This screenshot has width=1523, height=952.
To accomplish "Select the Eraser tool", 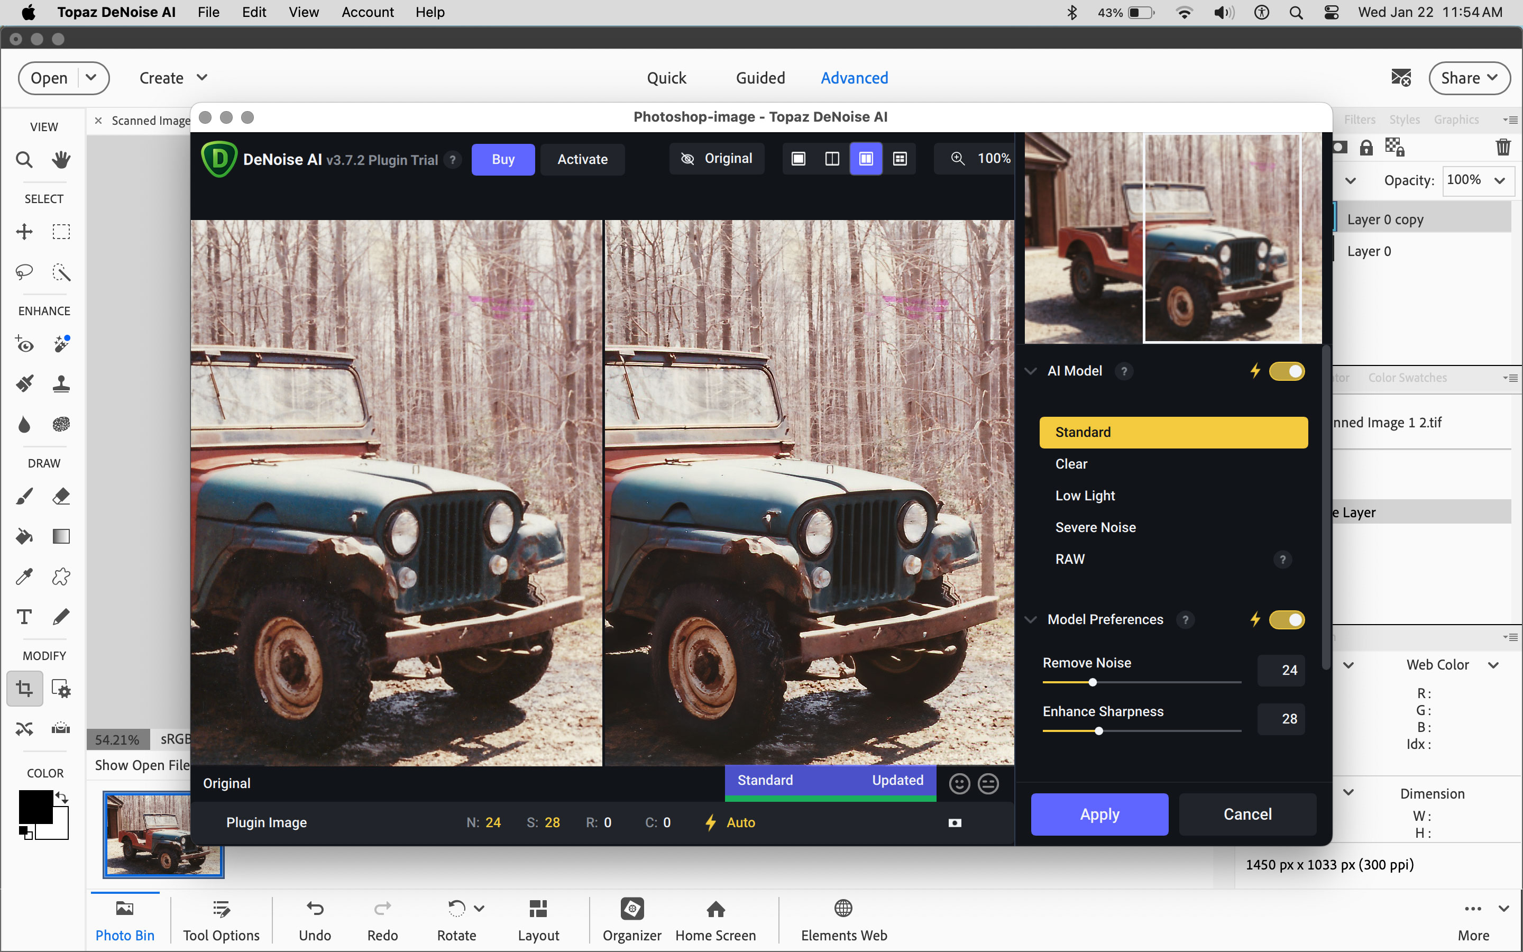I will (x=61, y=496).
